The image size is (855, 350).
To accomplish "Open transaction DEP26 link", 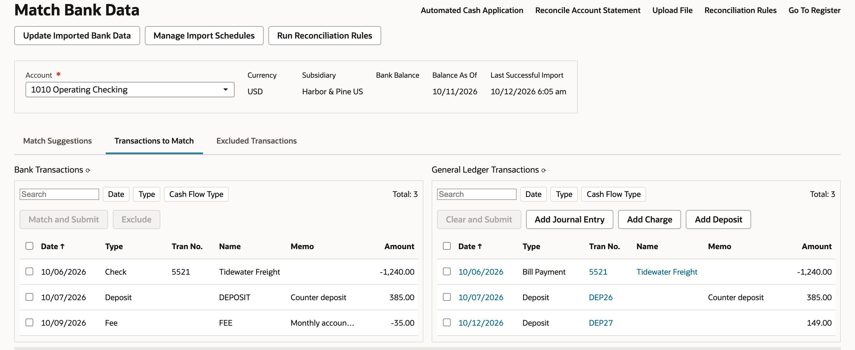I will 601,297.
